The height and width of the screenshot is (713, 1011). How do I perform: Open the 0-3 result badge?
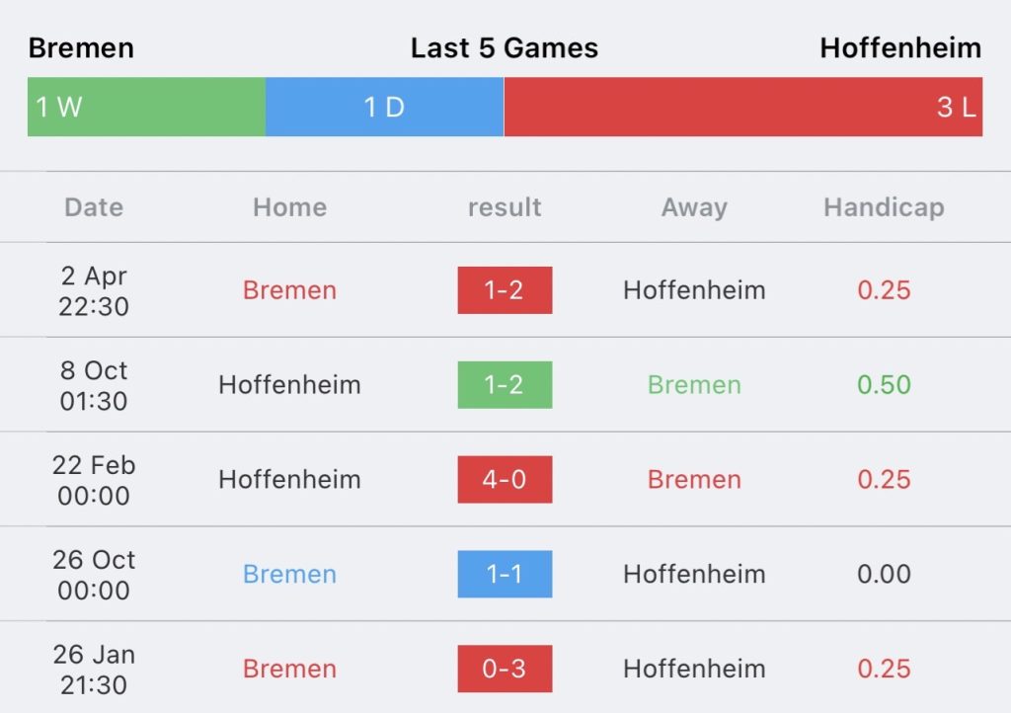[505, 669]
